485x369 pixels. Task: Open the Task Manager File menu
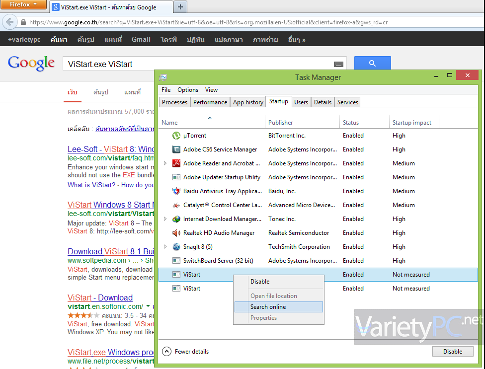(166, 89)
